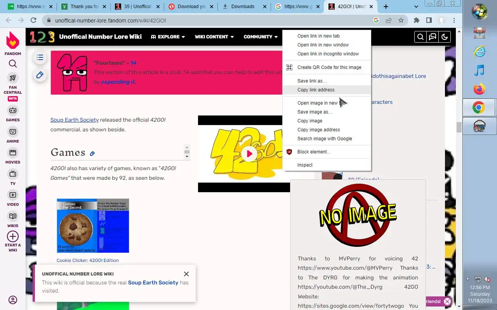497x310 pixels.
Task: Open the Video sidebar icon
Action: pos(13,195)
